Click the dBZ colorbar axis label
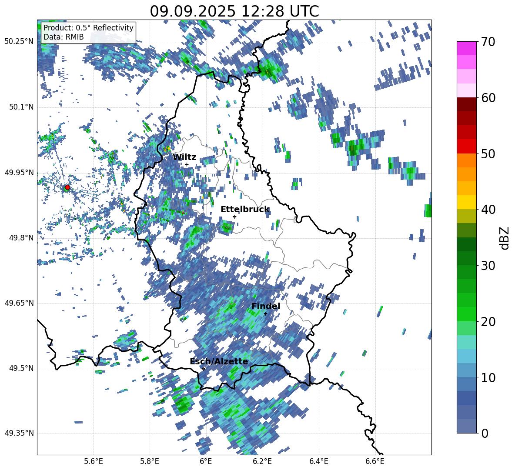 (x=505, y=238)
